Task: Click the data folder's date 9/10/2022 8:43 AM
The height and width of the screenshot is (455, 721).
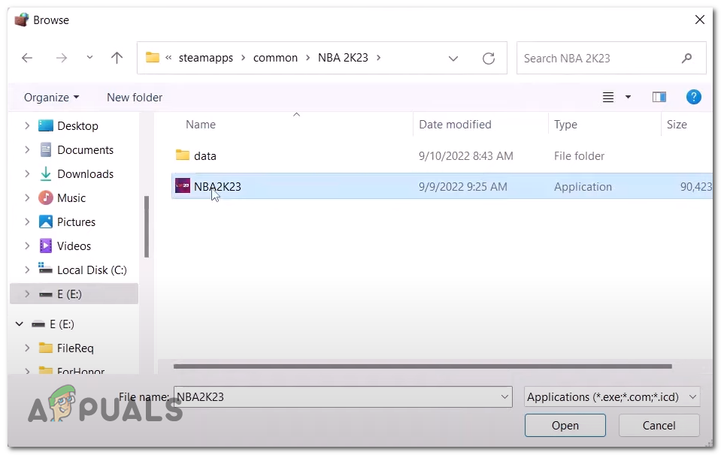Action: point(465,155)
